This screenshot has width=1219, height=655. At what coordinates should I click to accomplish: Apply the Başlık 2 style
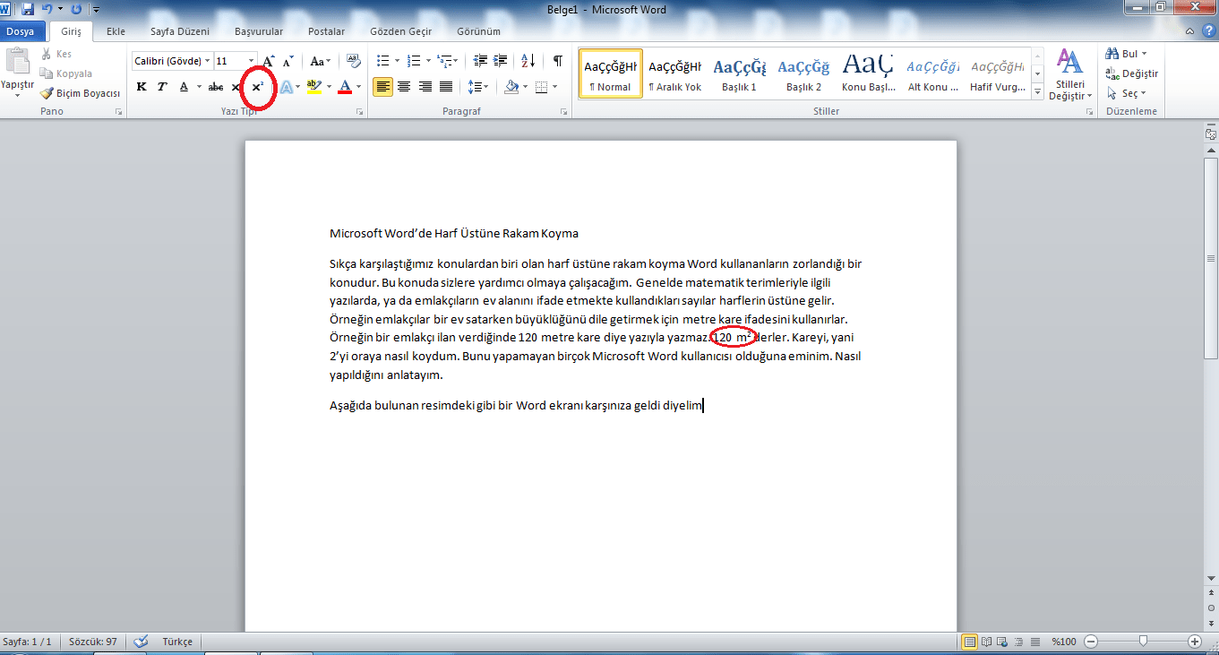pyautogui.click(x=803, y=73)
